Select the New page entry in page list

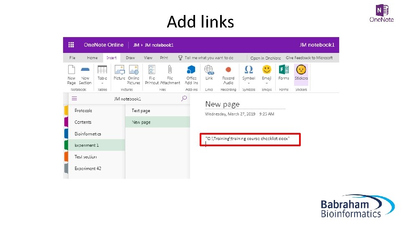pyautogui.click(x=157, y=122)
